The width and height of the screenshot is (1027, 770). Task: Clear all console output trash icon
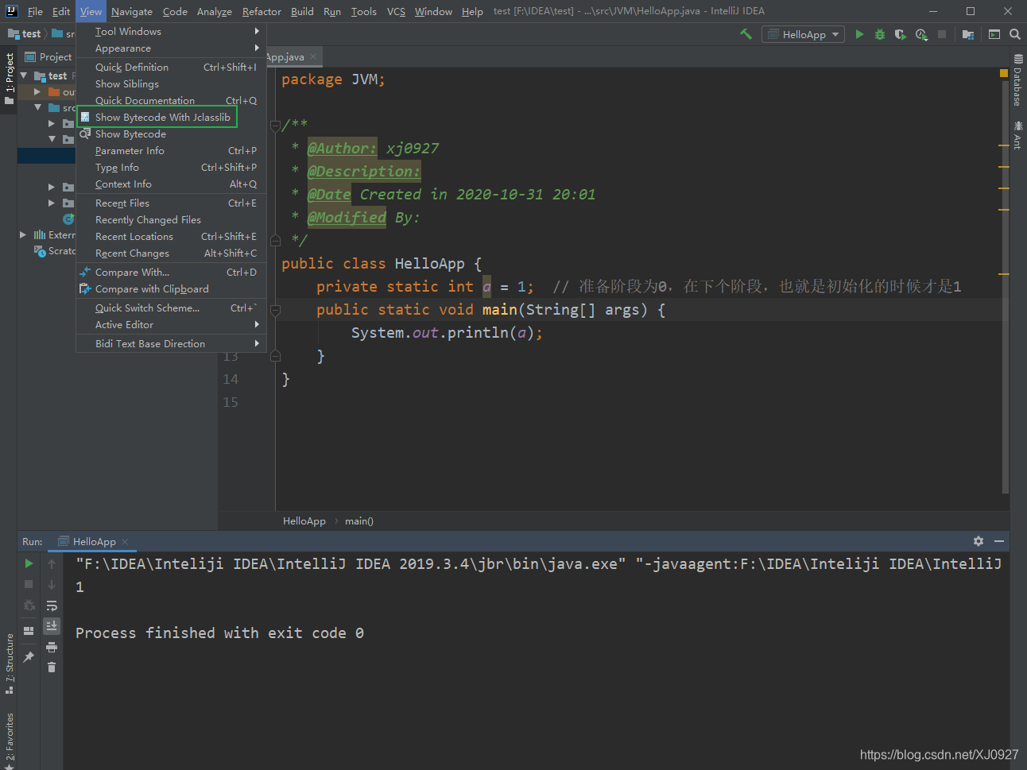(x=52, y=667)
